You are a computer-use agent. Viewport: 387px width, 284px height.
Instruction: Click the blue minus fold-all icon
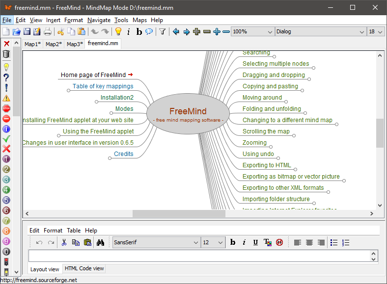pyautogui.click(x=226, y=31)
